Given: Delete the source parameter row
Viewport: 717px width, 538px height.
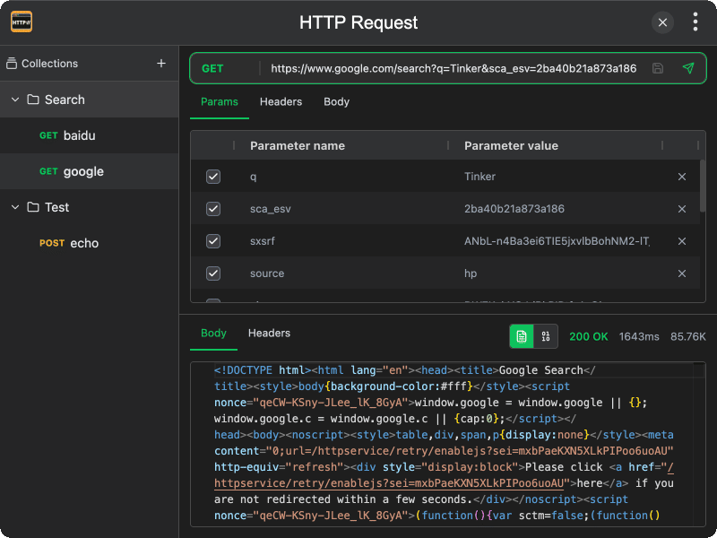Looking at the screenshot, I should pyautogui.click(x=682, y=273).
